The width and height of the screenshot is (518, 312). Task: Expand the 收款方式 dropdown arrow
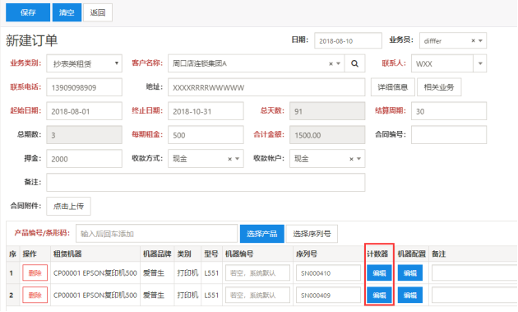237,159
